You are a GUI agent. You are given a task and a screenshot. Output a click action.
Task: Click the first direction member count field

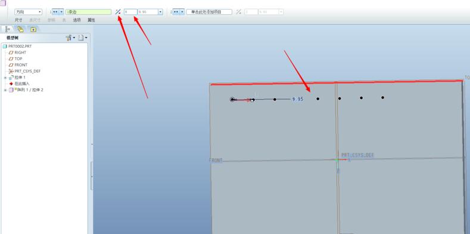(x=130, y=12)
